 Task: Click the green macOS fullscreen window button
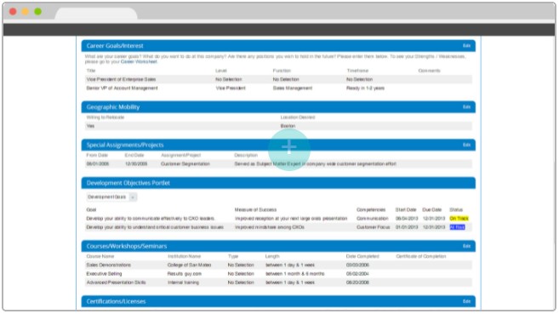pyautogui.click(x=37, y=11)
